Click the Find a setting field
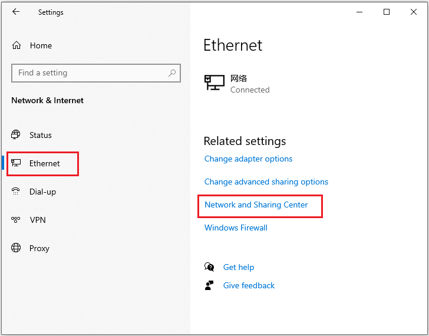Image resolution: width=429 pixels, height=336 pixels. 88,73
